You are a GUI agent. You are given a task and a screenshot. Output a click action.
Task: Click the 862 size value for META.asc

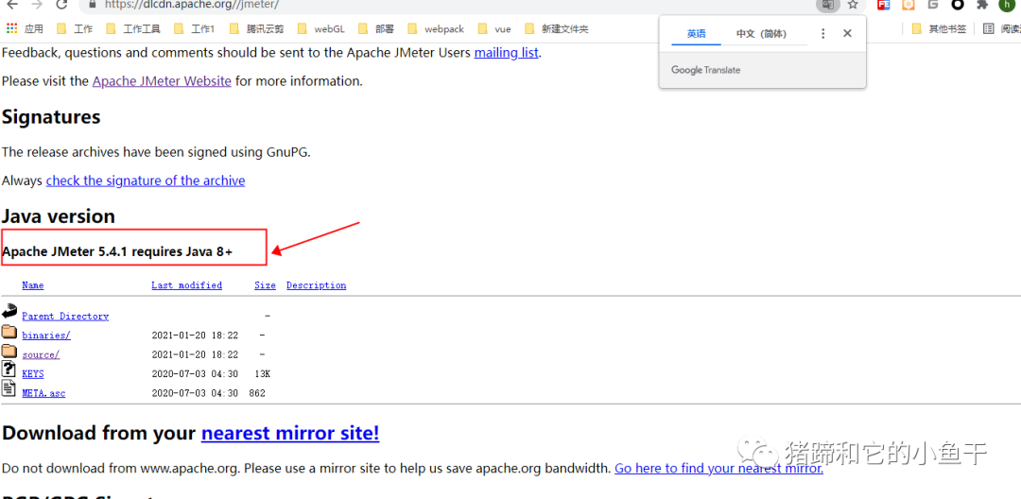[257, 393]
